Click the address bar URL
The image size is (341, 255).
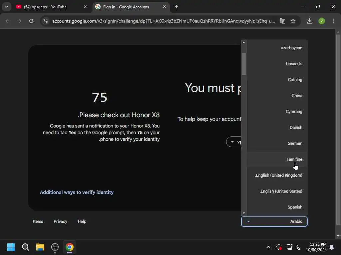[163, 21]
